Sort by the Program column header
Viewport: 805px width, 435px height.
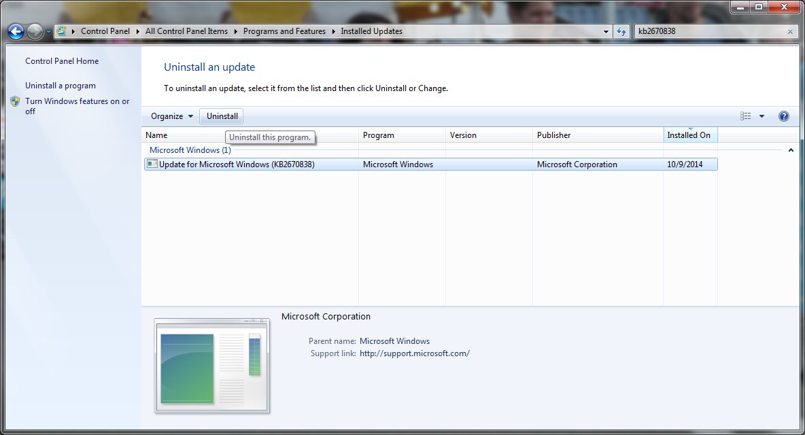402,135
